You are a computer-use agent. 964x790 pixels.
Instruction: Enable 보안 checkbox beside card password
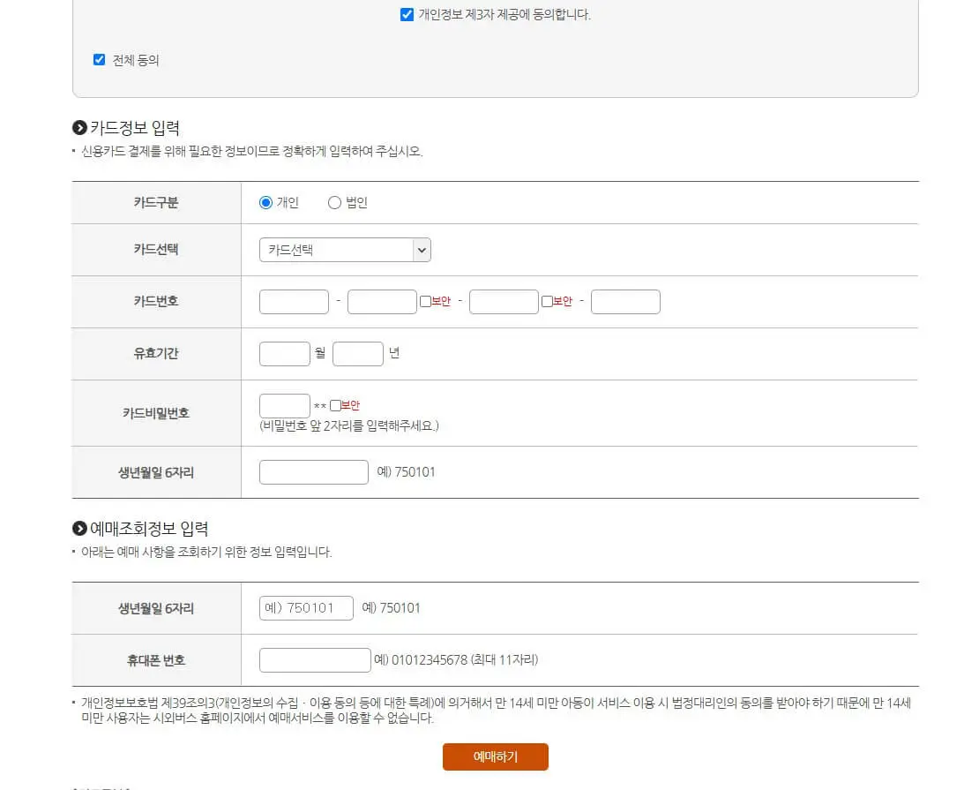[x=336, y=405]
